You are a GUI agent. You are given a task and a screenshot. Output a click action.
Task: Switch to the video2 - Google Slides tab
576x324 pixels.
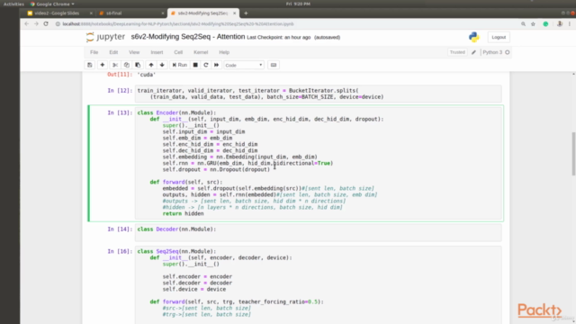point(57,13)
